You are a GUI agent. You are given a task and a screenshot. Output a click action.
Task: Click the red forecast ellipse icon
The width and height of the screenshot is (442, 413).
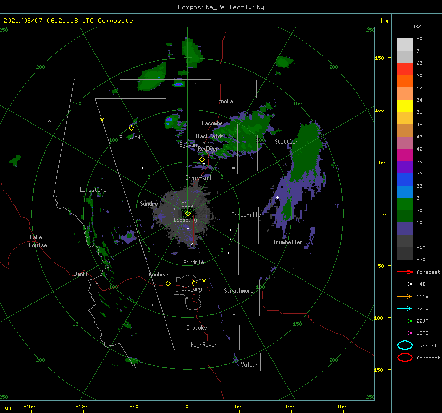pyautogui.click(x=405, y=358)
